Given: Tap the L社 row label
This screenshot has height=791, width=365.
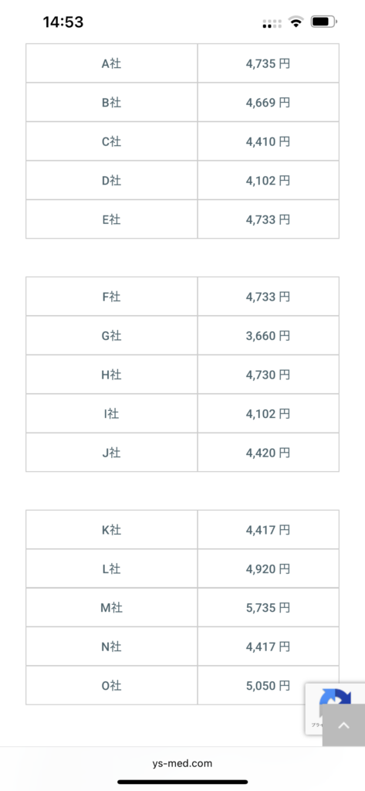Looking at the screenshot, I should pos(111,569).
